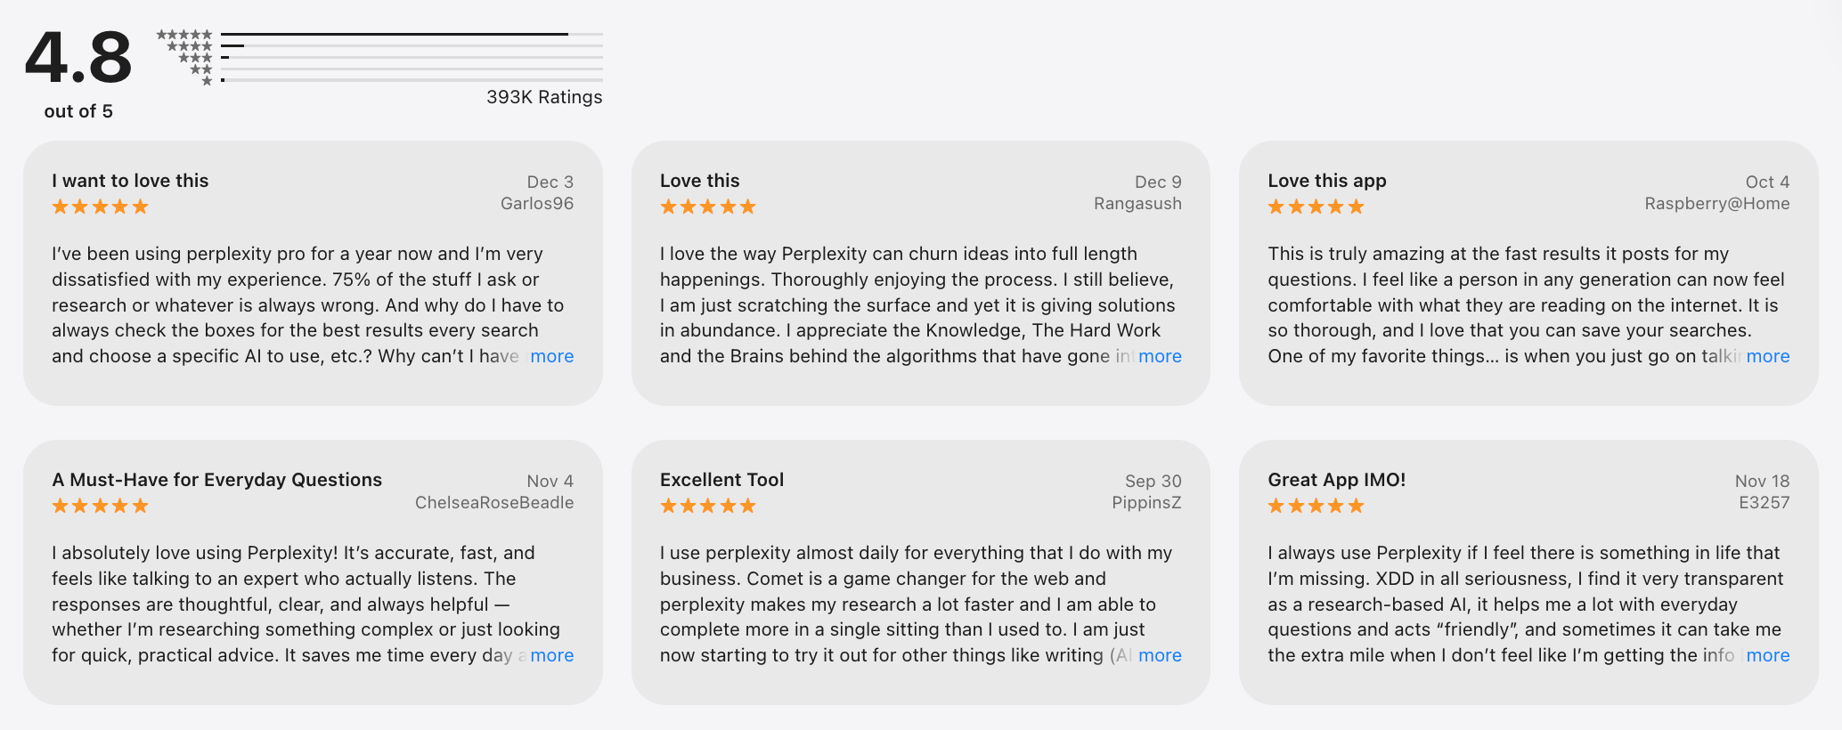Click the star rating under 'Love this app'
The height and width of the screenshot is (730, 1842).
(x=1316, y=206)
